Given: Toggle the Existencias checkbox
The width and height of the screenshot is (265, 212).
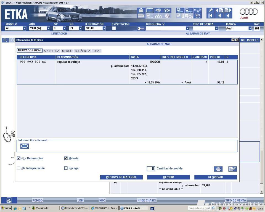Looking at the screenshot, I should pyautogui.click(x=114, y=28).
